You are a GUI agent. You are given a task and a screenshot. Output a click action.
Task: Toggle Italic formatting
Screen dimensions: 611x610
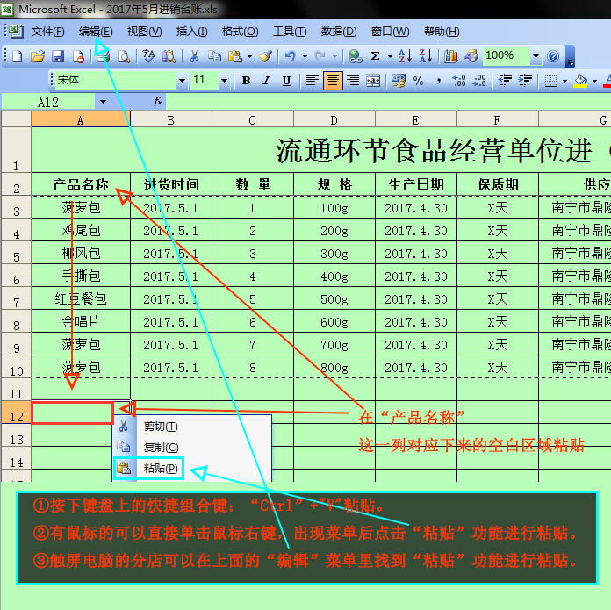pos(265,81)
